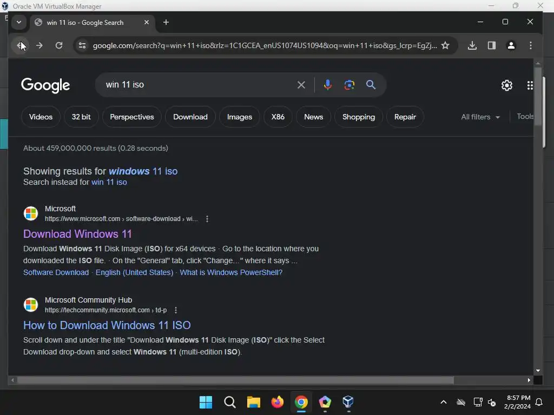
Task: Switch to Chrome taskbar icon
Action: 301,402
